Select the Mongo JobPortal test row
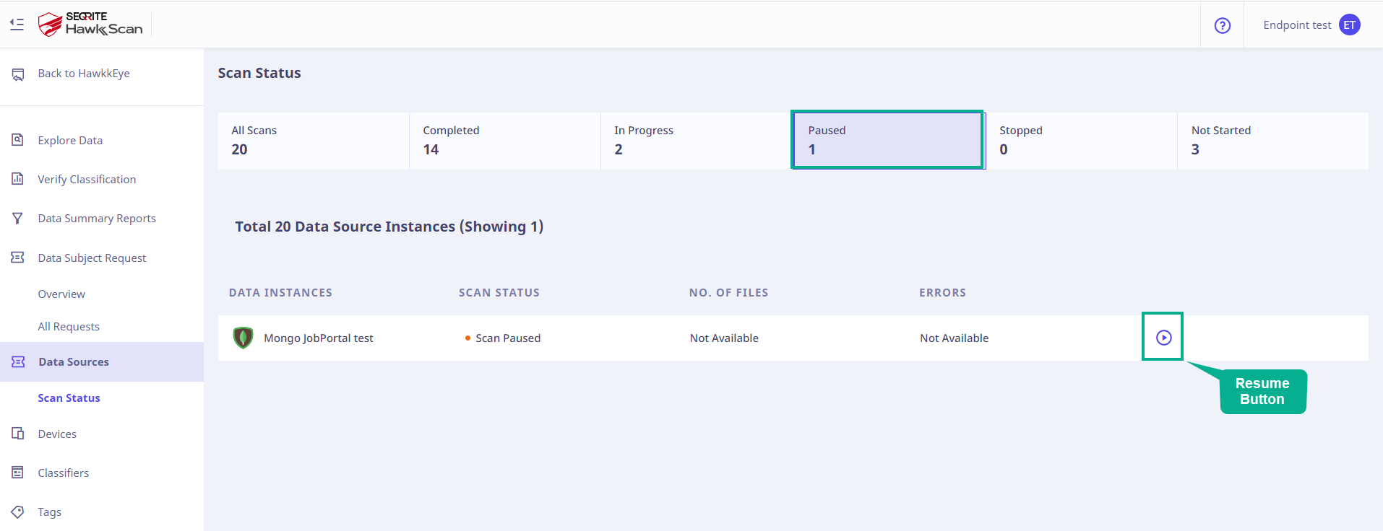1383x531 pixels. tap(793, 338)
